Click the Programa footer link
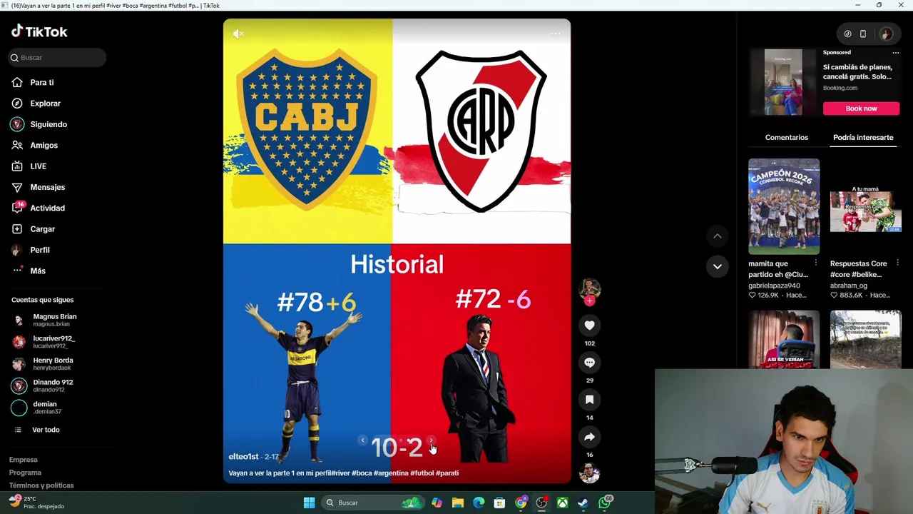Screen dimensions: 913x514 pyautogui.click(x=25, y=473)
